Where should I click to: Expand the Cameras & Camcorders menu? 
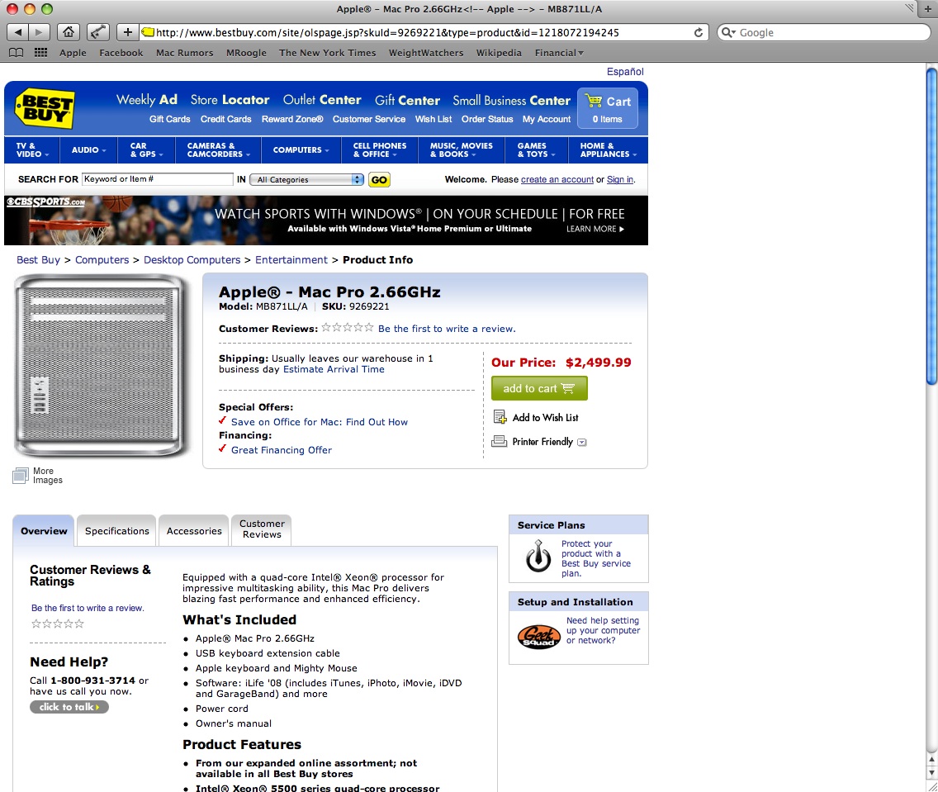[218, 149]
